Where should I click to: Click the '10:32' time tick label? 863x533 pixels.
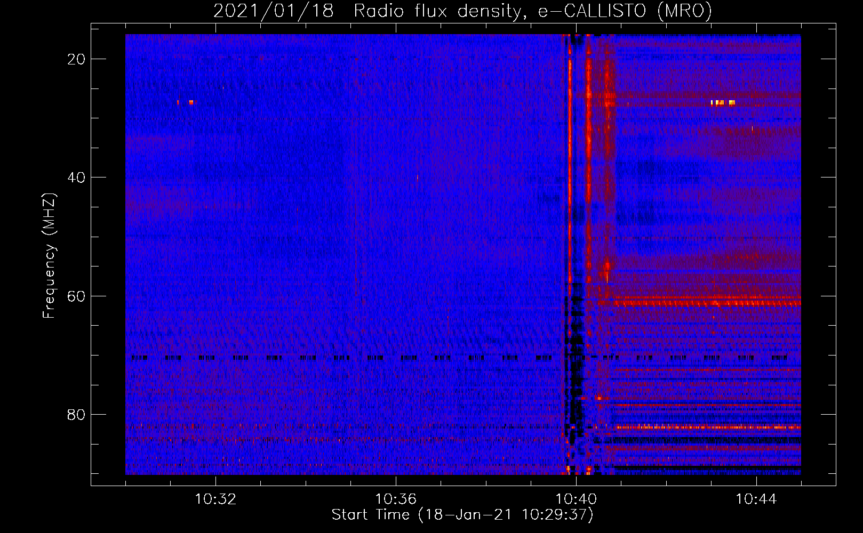215,499
